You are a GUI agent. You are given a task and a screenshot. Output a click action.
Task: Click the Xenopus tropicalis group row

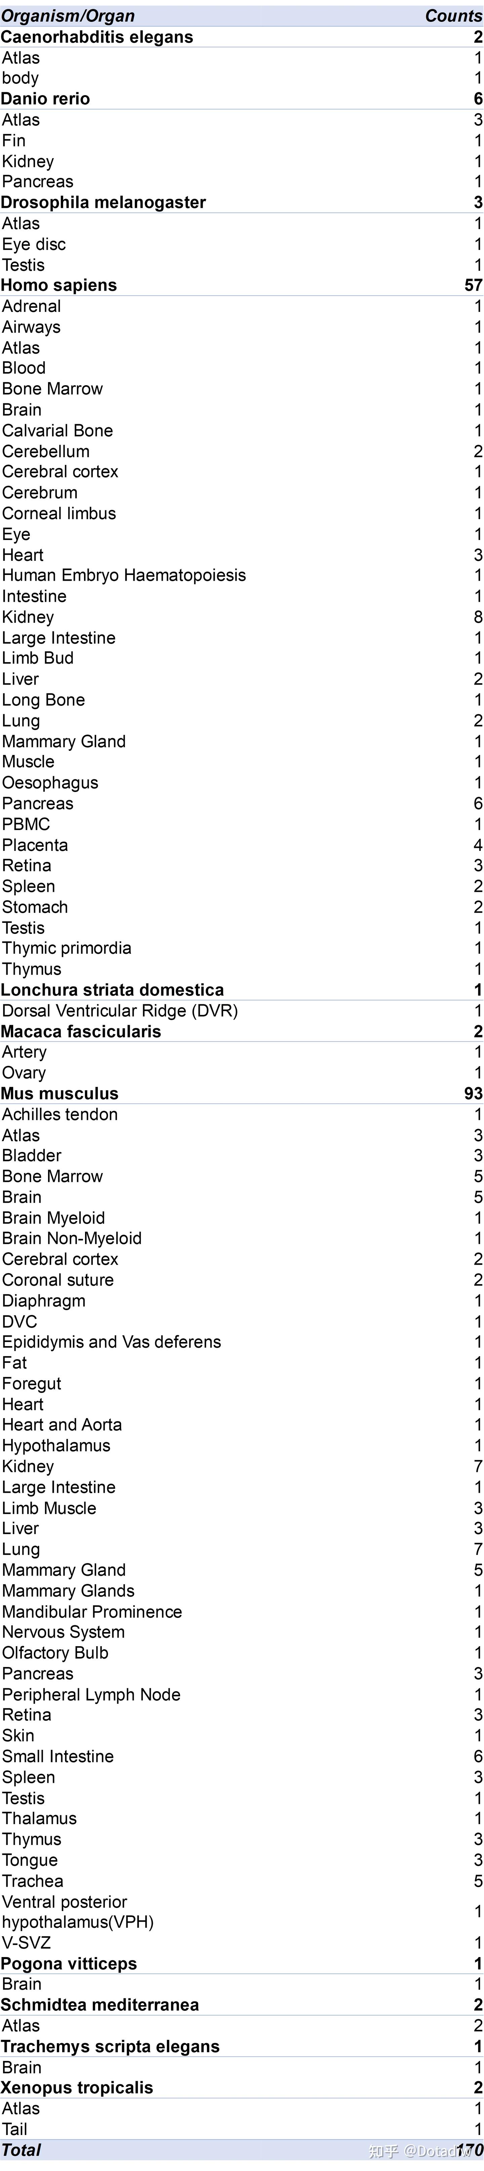(x=77, y=2088)
